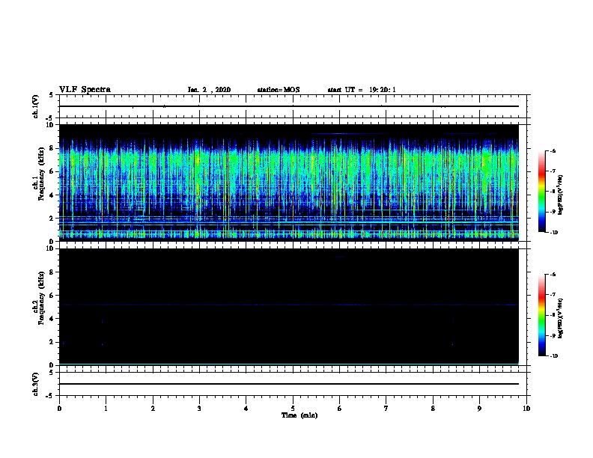Screen dimensions: 593x458
Task: Click the "-10" label on ch.2 colorbar
Action: pyautogui.click(x=553, y=356)
